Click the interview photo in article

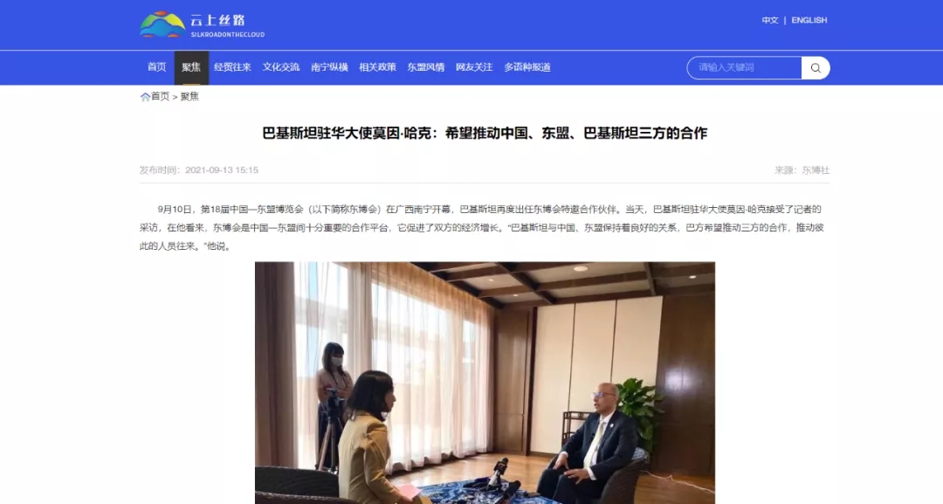pyautogui.click(x=485, y=383)
